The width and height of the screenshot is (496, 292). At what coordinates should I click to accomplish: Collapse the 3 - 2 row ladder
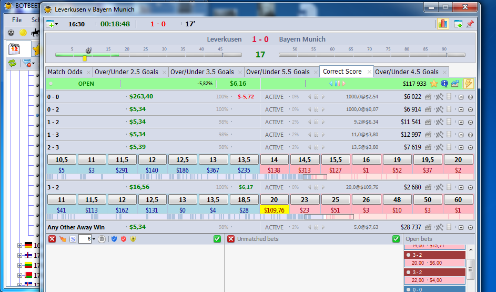point(461,187)
